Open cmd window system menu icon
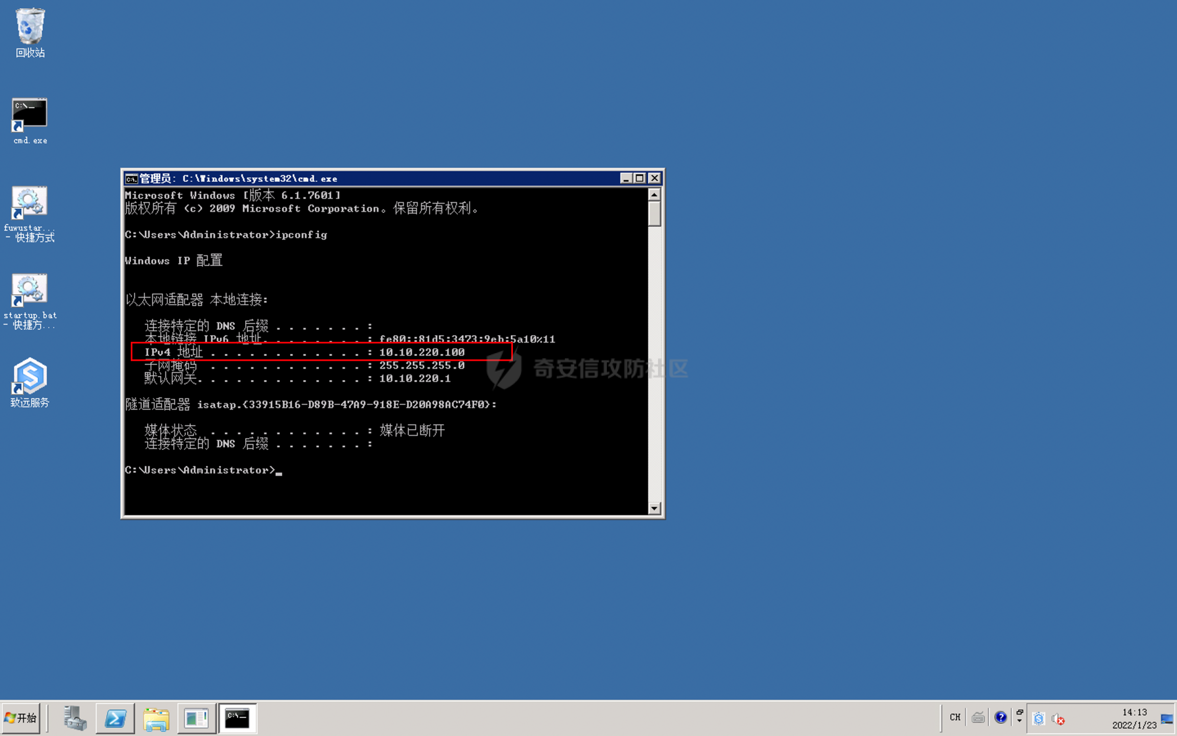1177x736 pixels. coord(131,178)
